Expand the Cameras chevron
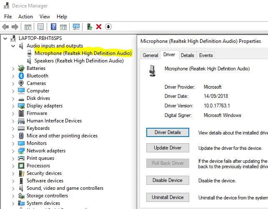The height and width of the screenshot is (209, 268). coord(13,84)
